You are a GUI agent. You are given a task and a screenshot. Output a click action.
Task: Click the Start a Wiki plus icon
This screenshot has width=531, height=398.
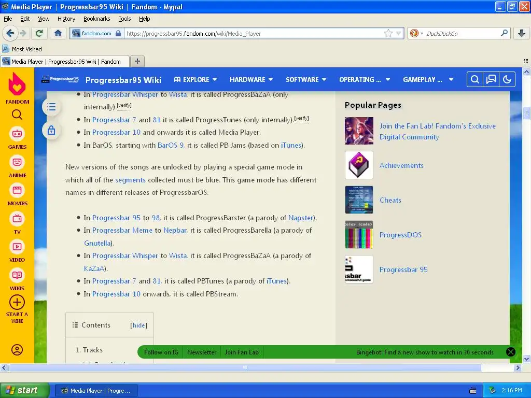coord(17,303)
